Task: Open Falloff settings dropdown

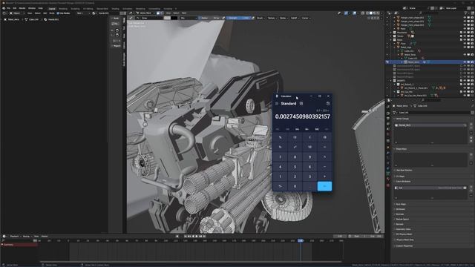Action: [295, 18]
